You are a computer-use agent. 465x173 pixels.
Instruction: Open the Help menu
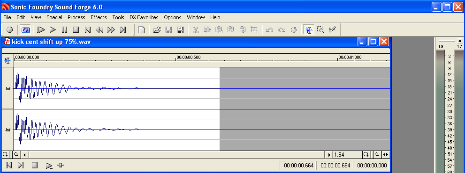[215, 17]
